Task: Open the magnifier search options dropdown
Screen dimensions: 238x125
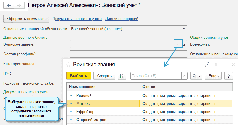Action: pyautogui.click(x=196, y=76)
